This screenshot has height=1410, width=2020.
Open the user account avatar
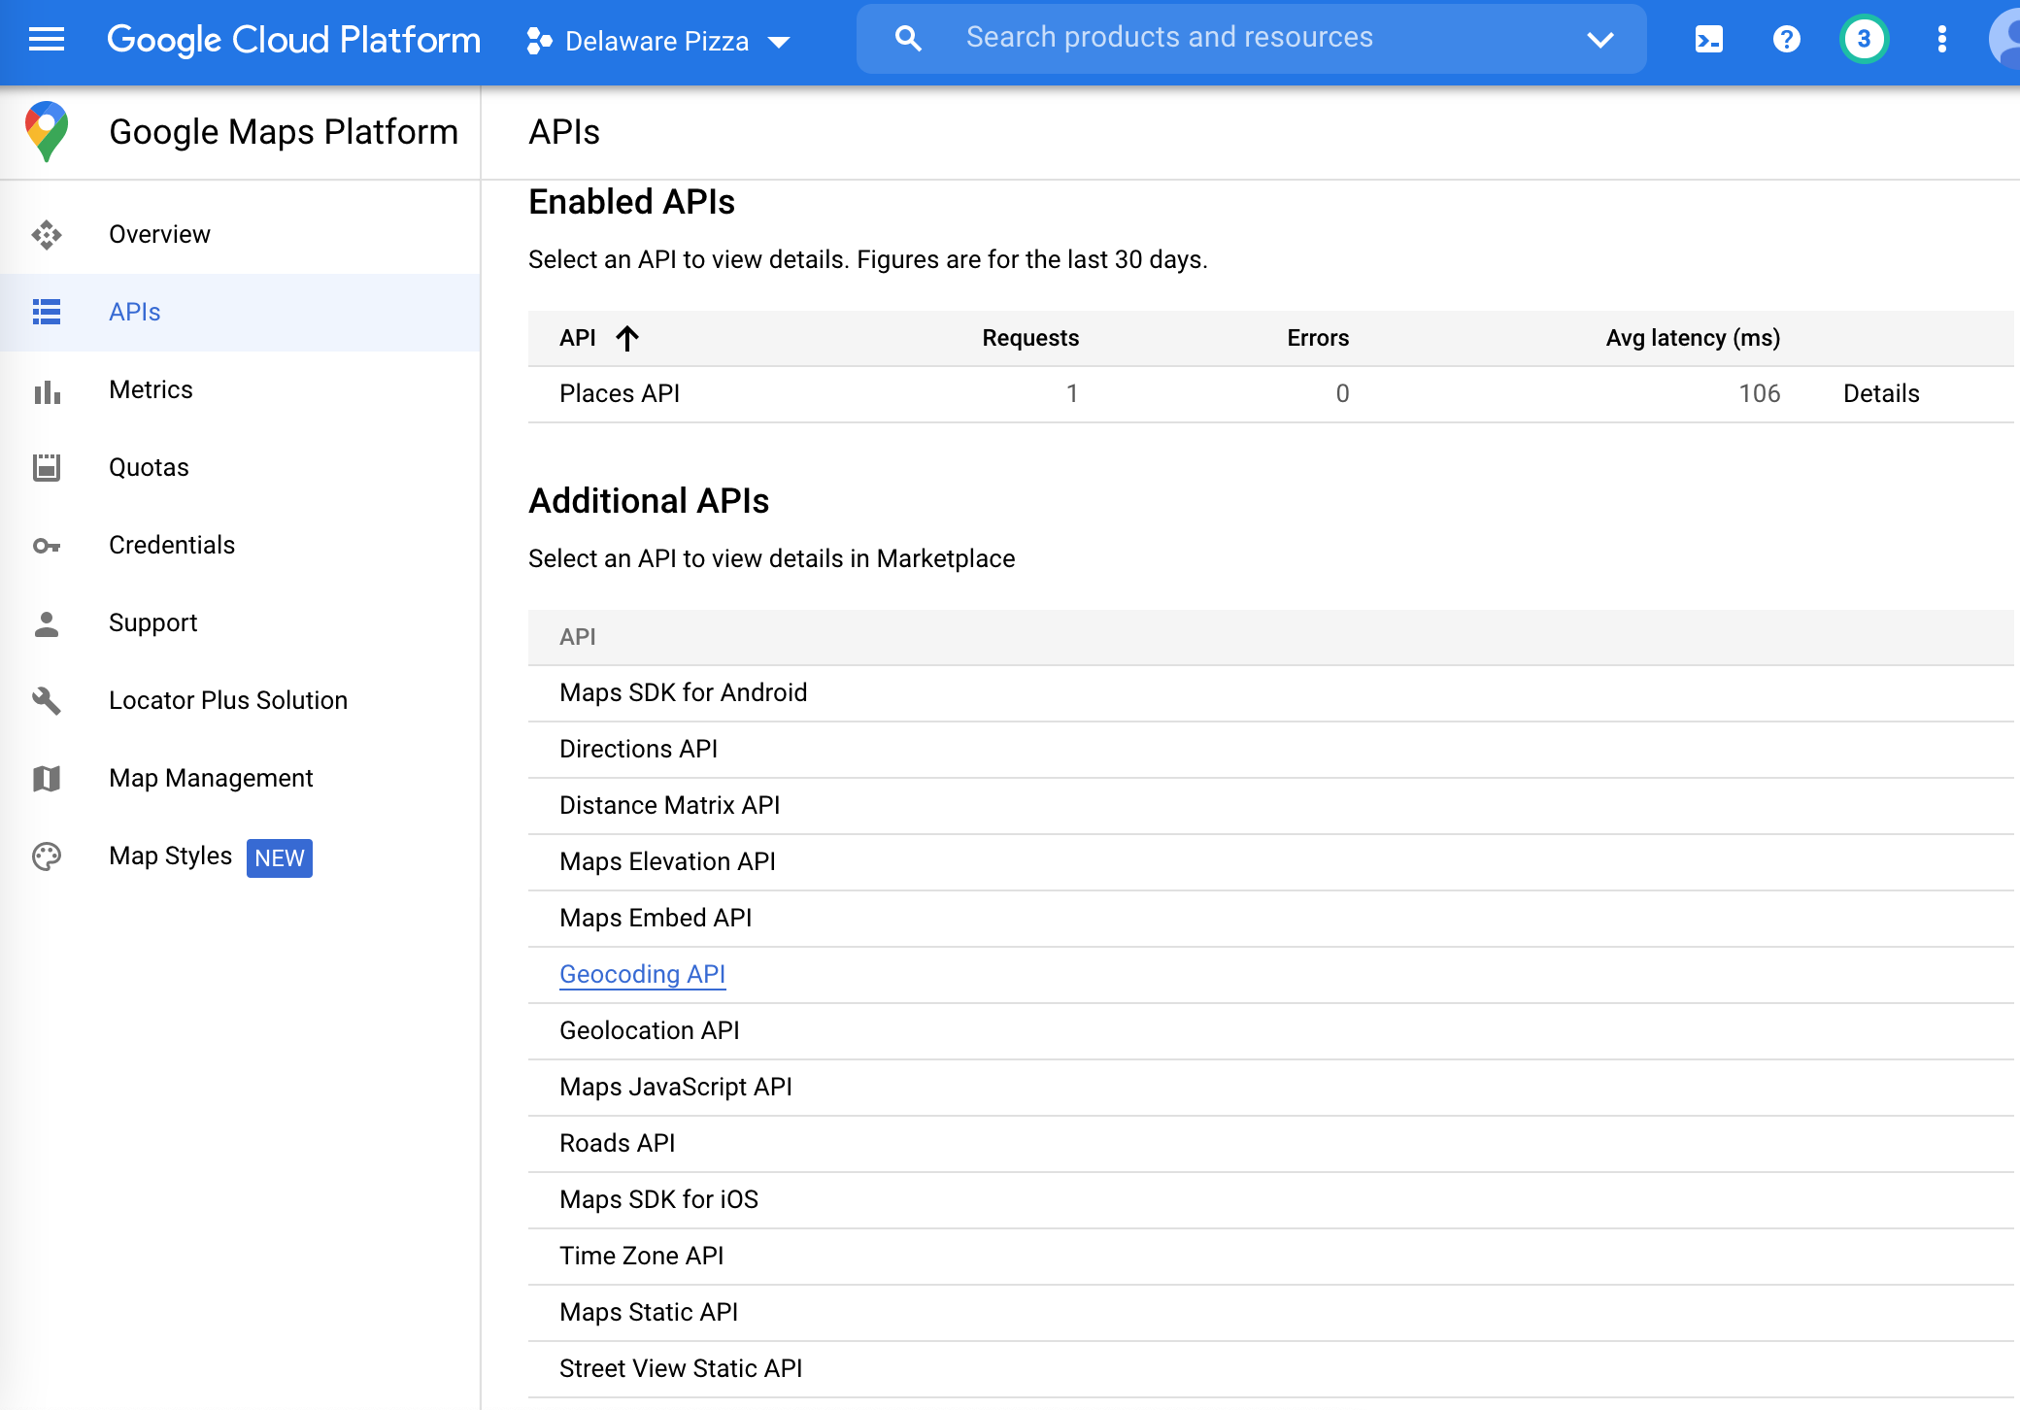(x=2004, y=40)
